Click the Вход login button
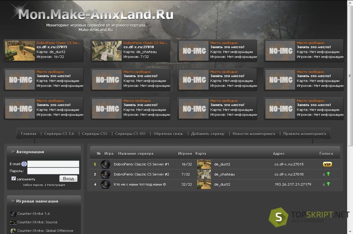 (x=69, y=179)
